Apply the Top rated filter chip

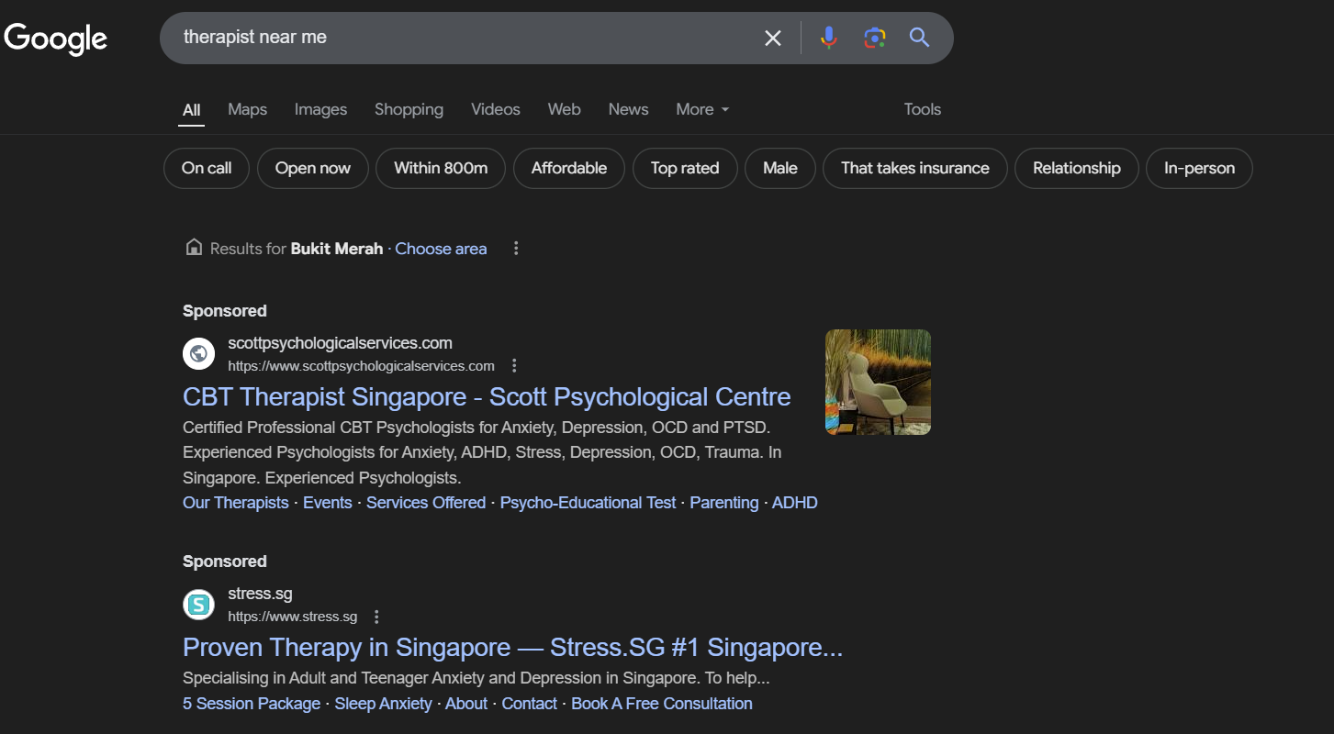point(685,168)
